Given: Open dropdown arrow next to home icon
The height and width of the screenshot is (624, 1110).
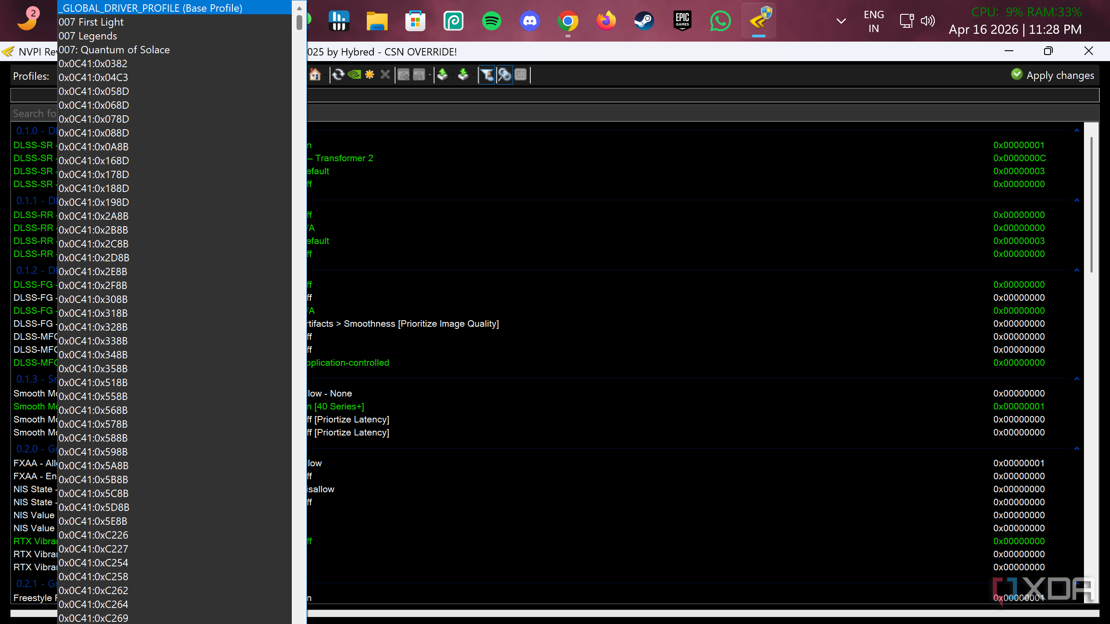Looking at the screenshot, I should [325, 75].
